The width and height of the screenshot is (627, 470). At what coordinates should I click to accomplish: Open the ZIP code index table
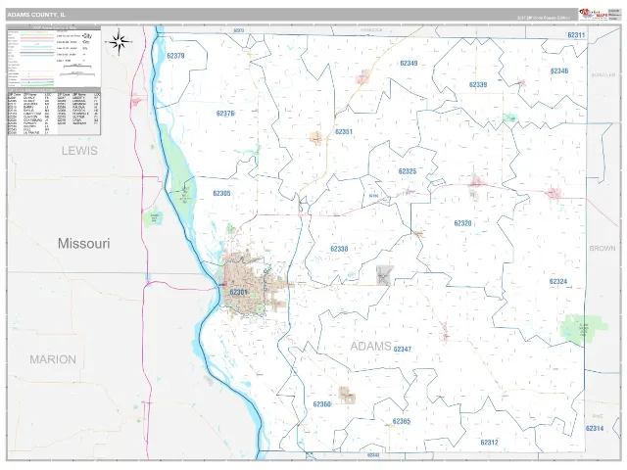pyautogui.click(x=55, y=113)
